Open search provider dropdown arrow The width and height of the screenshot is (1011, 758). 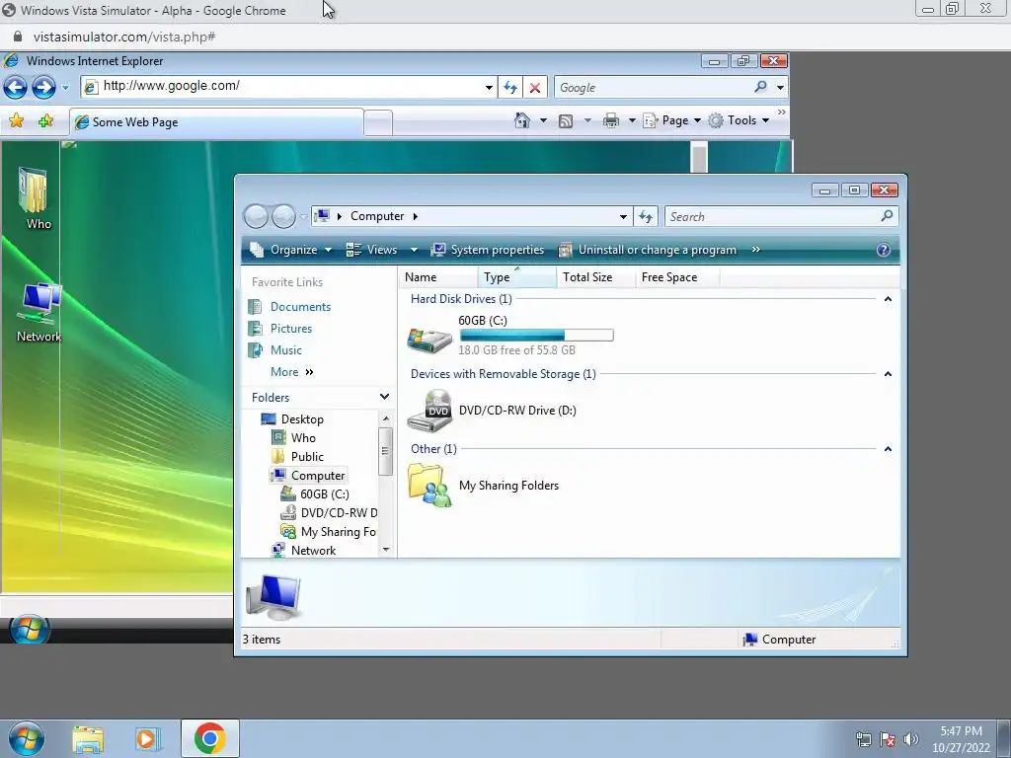click(x=780, y=88)
